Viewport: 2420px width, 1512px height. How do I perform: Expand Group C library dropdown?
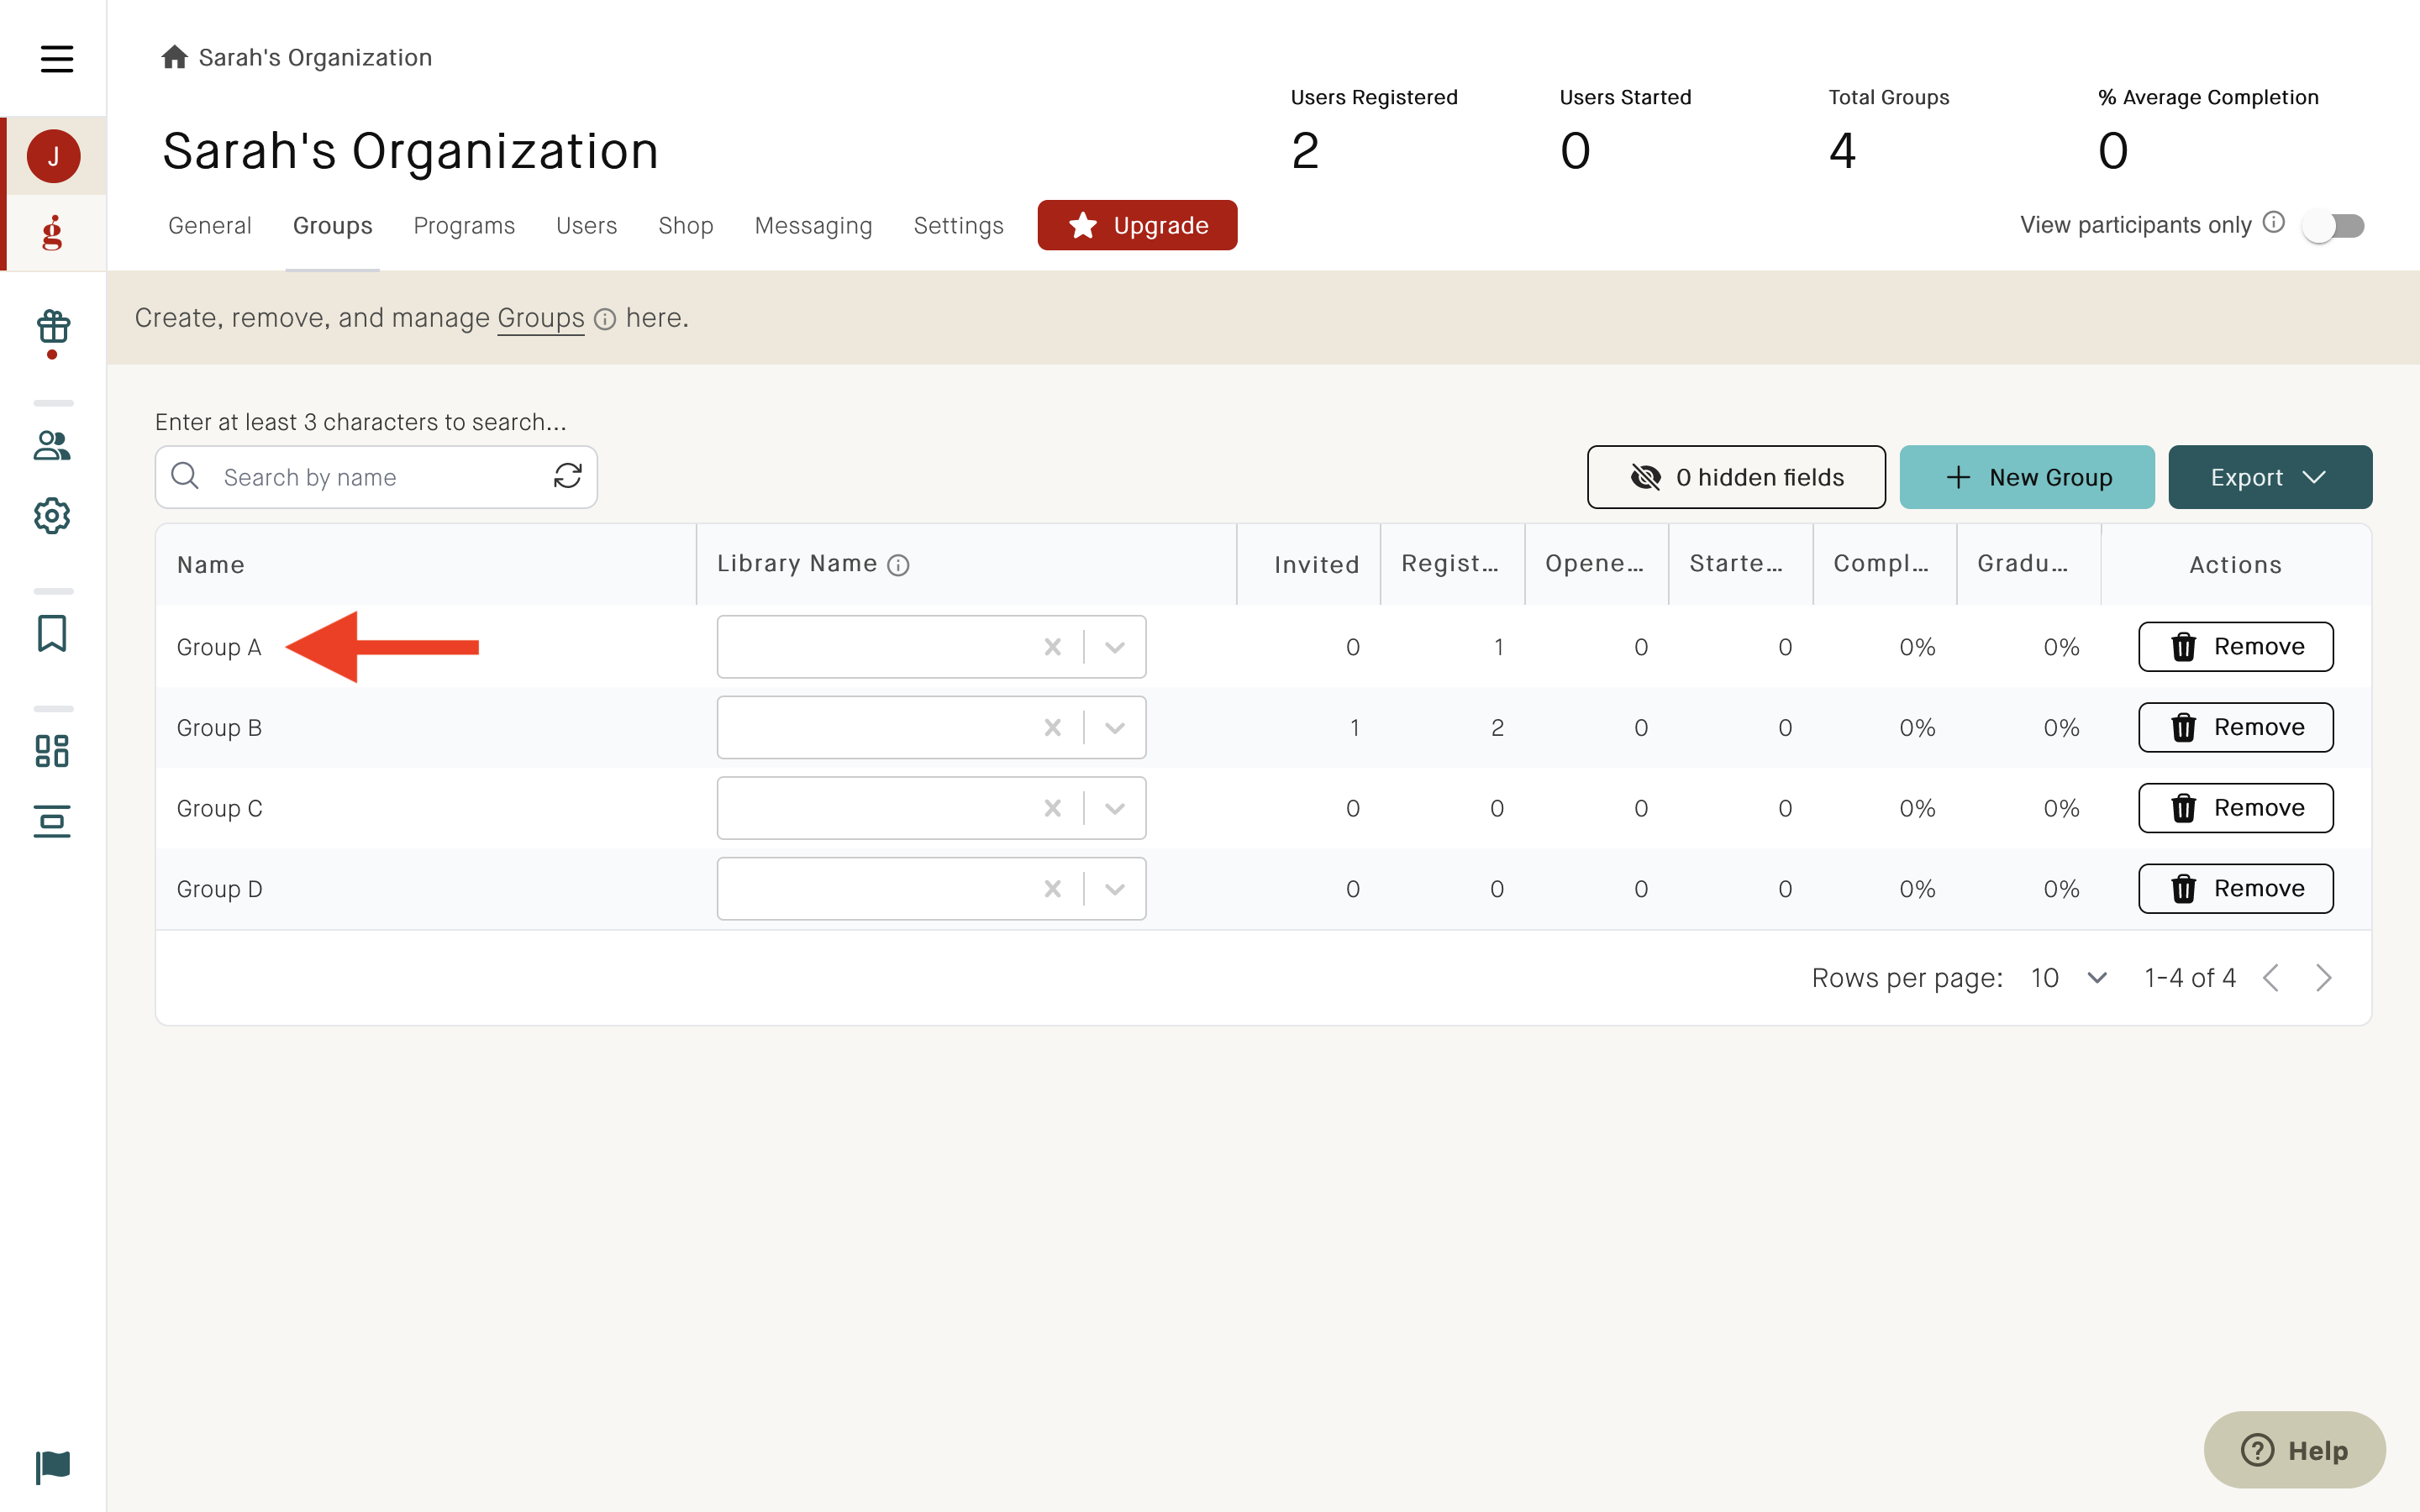tap(1114, 808)
